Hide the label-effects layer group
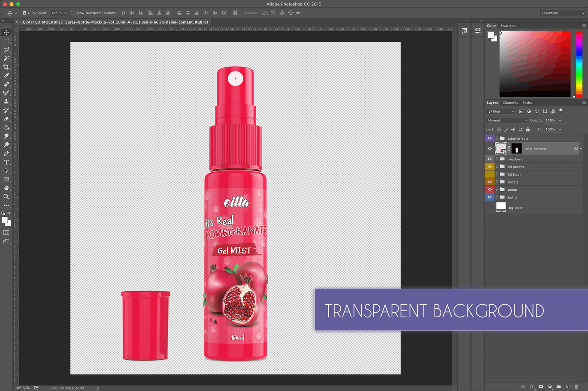 489,138
